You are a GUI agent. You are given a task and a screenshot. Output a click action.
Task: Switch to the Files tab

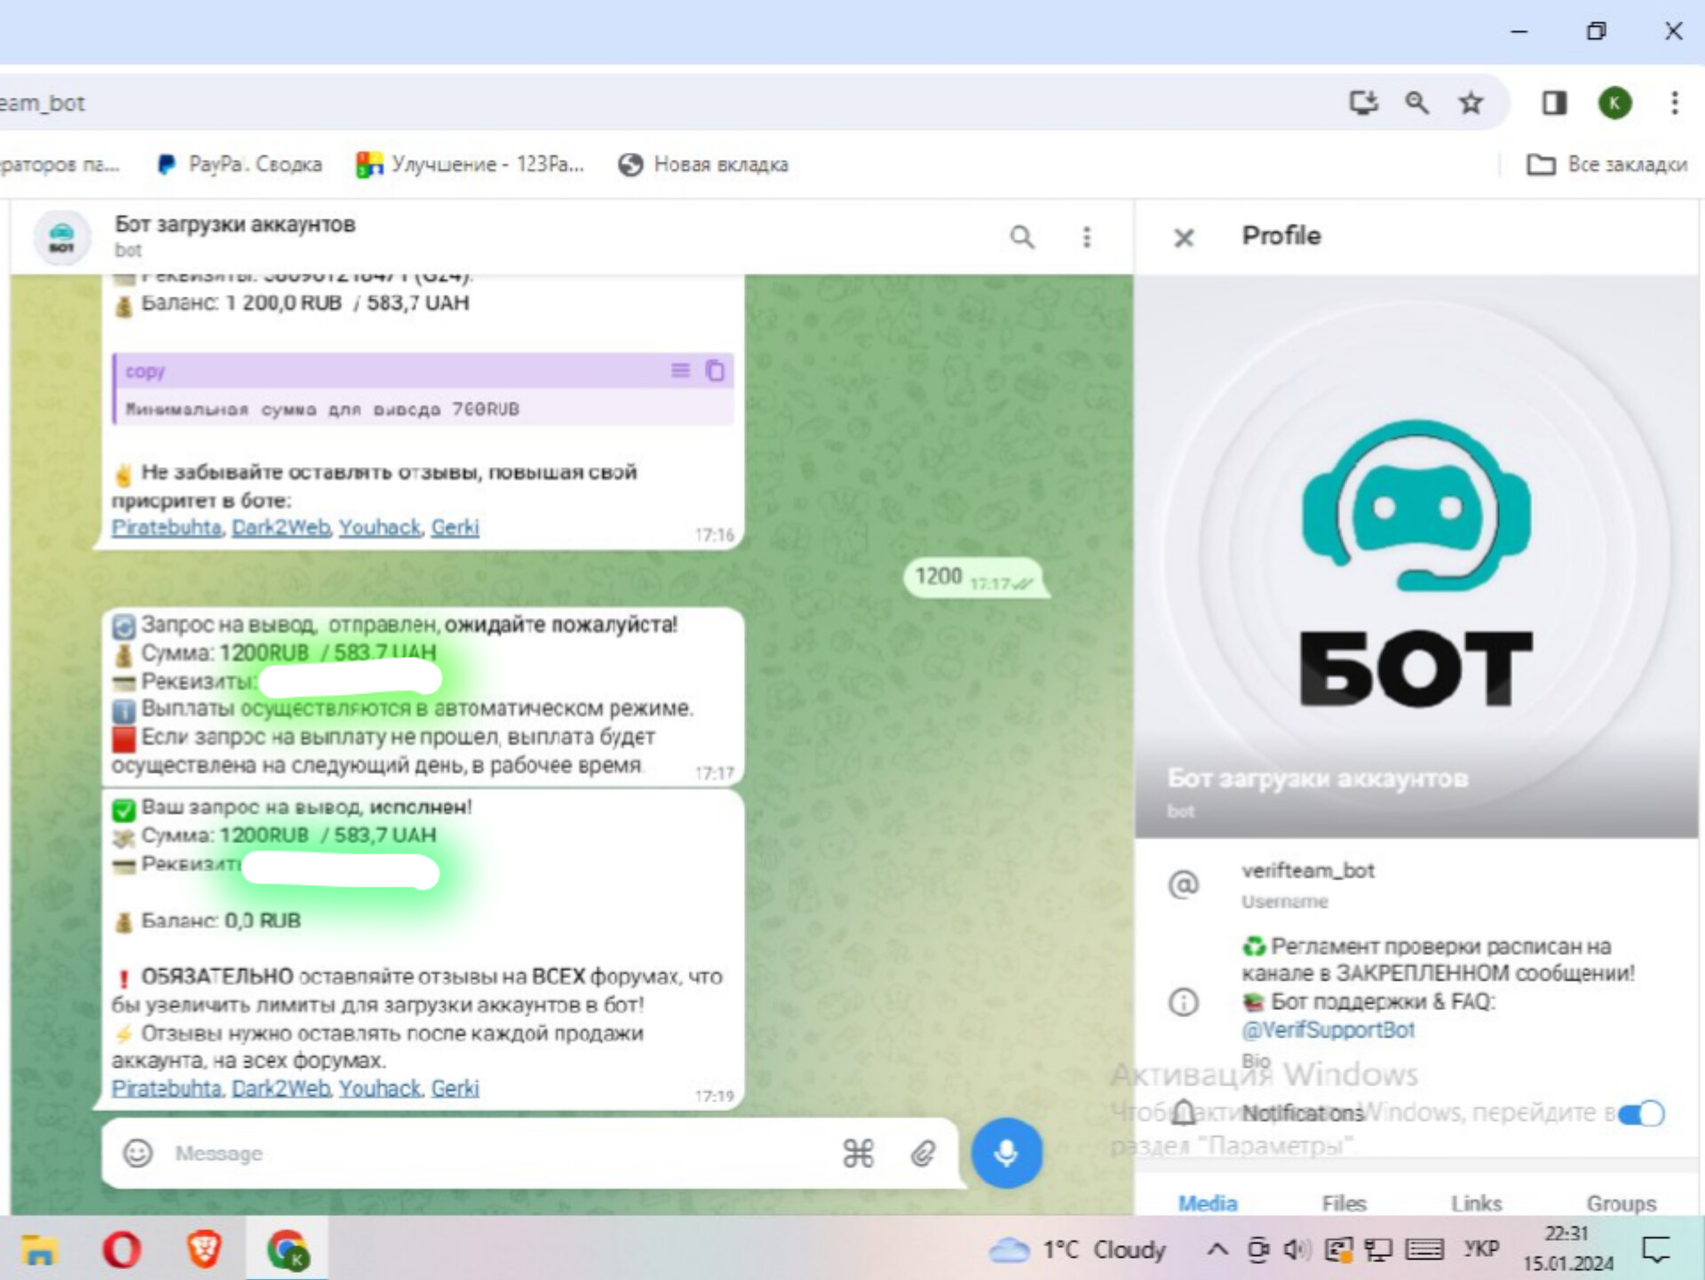tap(1344, 1204)
